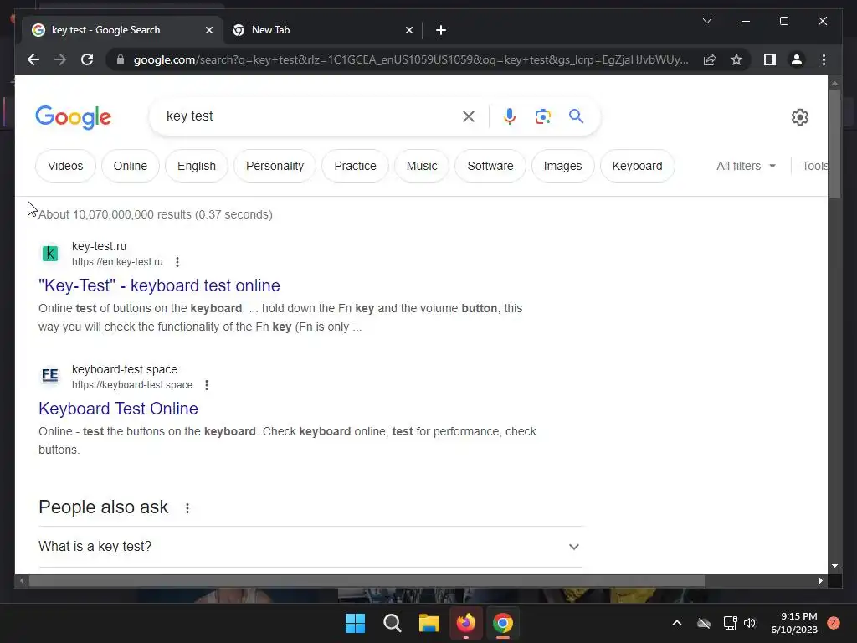Open more options for key-test.ru result

(x=177, y=262)
